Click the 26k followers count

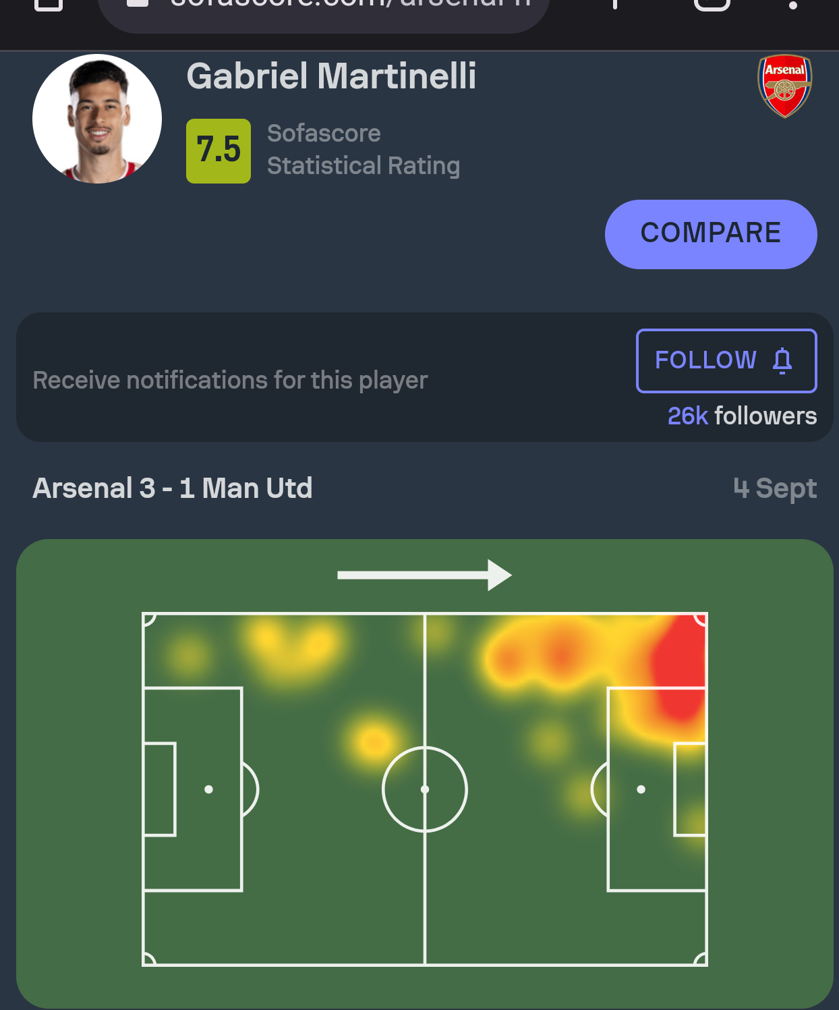click(741, 416)
